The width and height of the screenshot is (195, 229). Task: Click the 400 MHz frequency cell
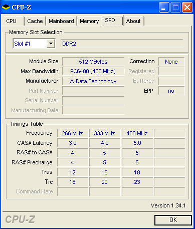137,133
